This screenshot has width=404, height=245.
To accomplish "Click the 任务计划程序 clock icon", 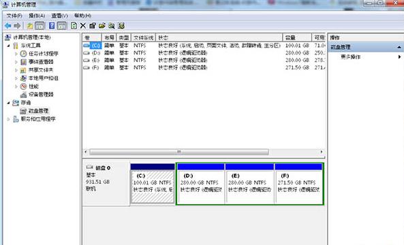I will point(23,54).
